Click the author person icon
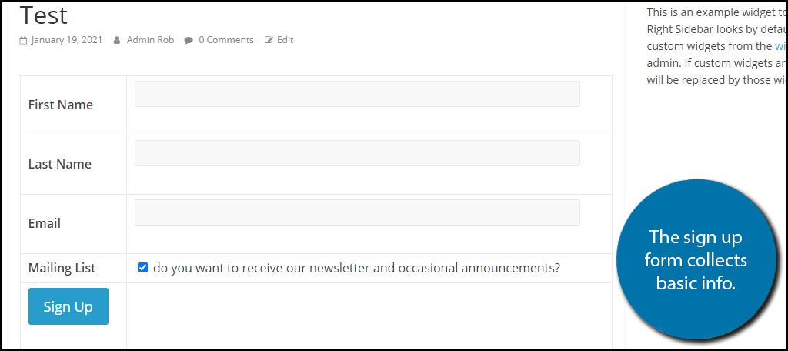The image size is (788, 351). point(117,40)
